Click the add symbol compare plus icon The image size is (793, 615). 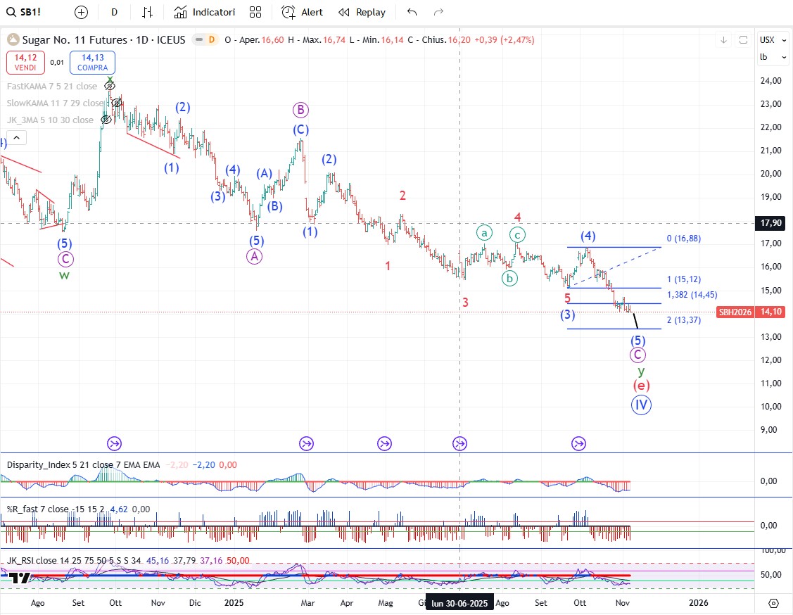click(82, 12)
